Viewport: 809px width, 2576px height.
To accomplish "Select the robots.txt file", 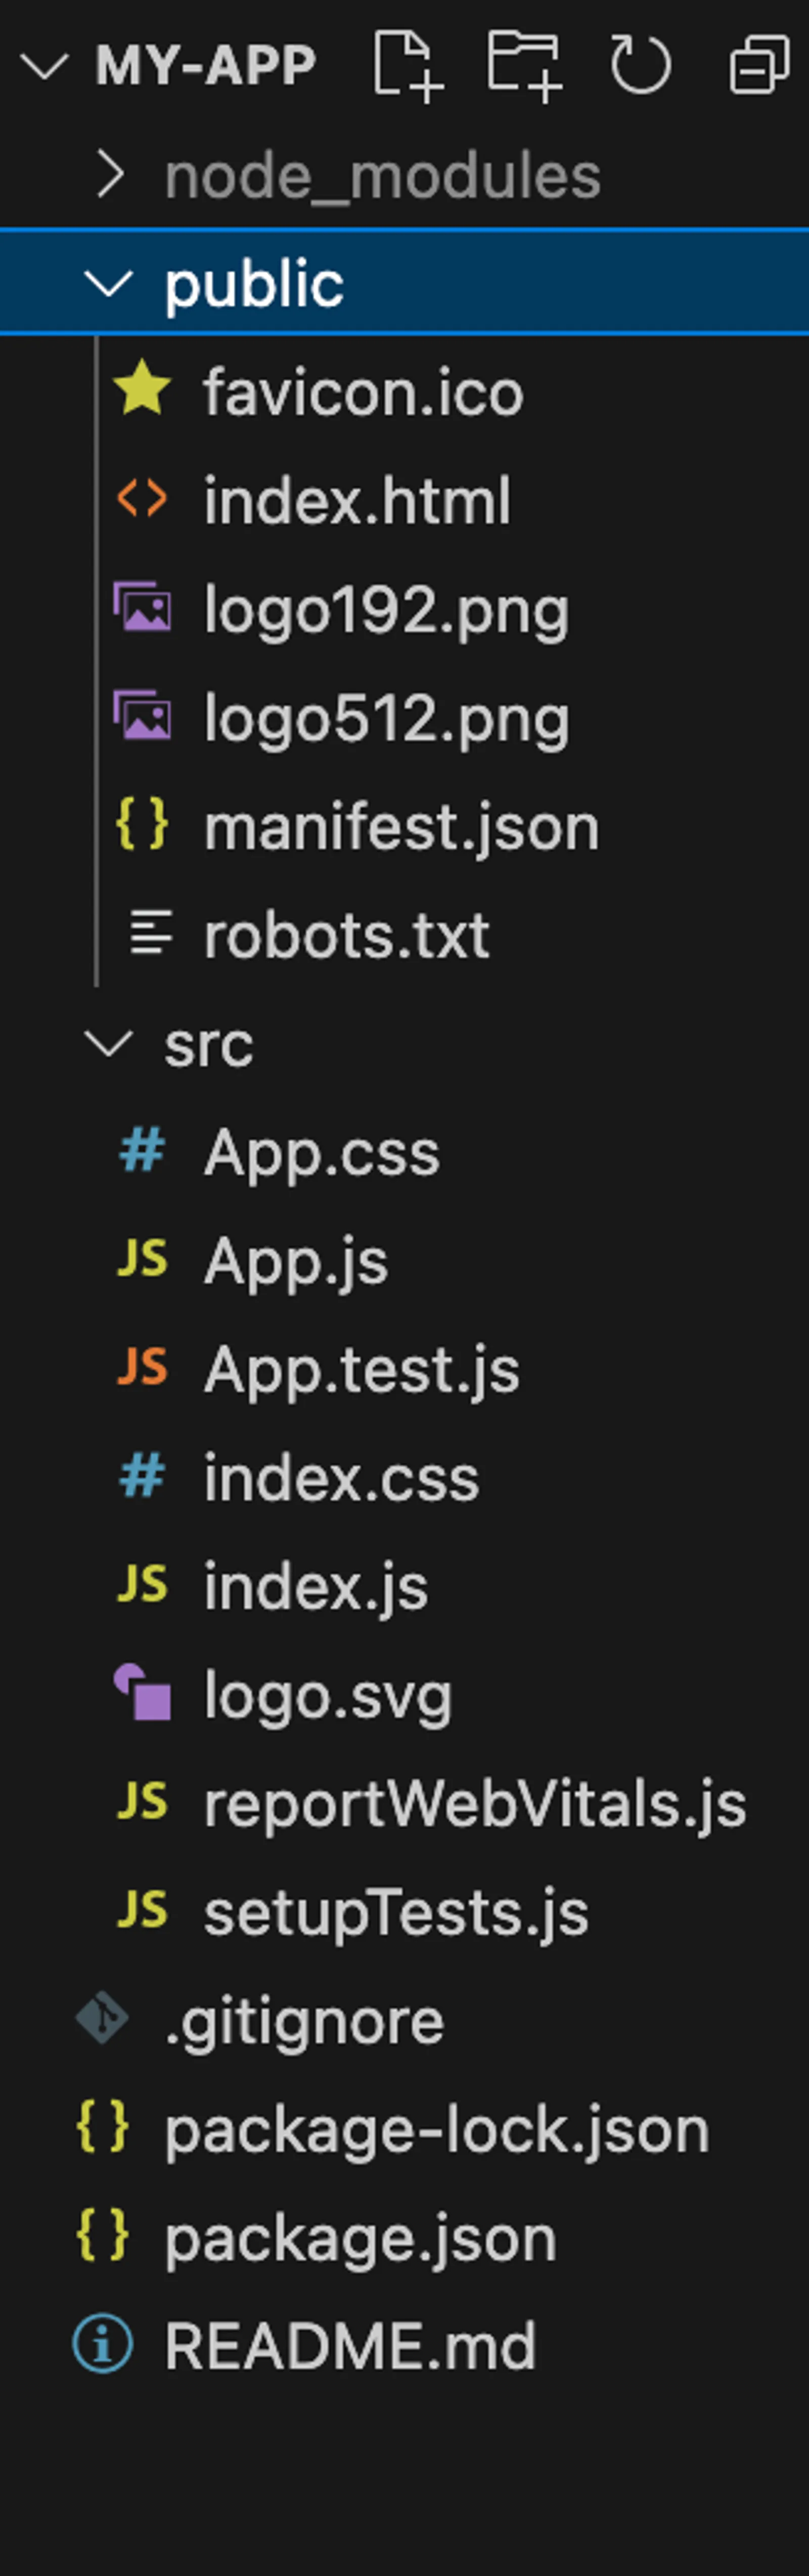I will (x=346, y=935).
